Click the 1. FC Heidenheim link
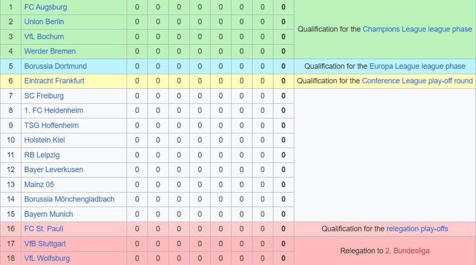476x265 pixels. click(x=53, y=110)
